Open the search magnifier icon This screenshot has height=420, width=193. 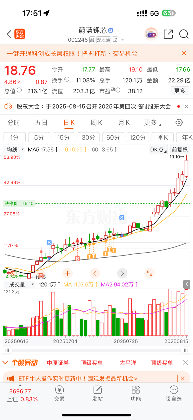coord(184,34)
